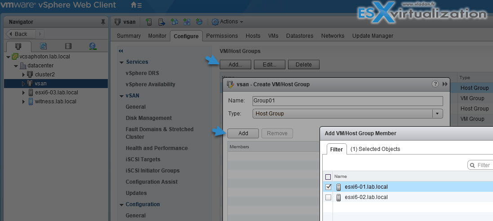Click host icon beside esxi6-02.lab.local

pyautogui.click(x=338, y=198)
